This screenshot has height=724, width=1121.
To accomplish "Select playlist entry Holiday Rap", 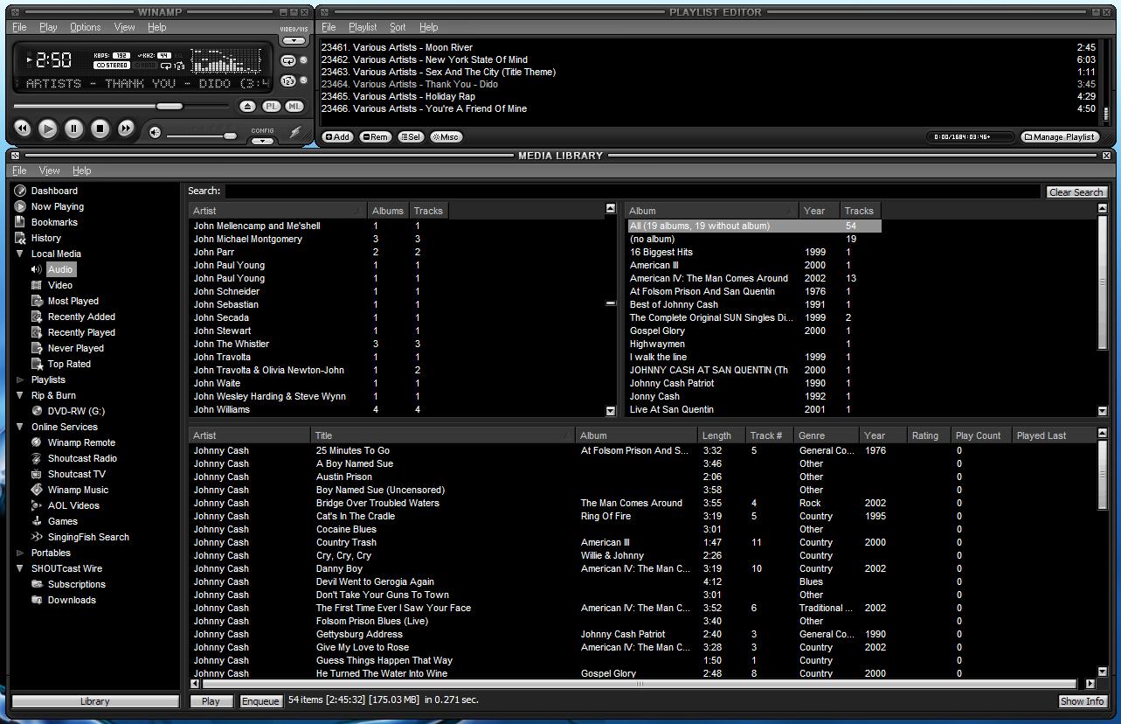I will [x=708, y=96].
